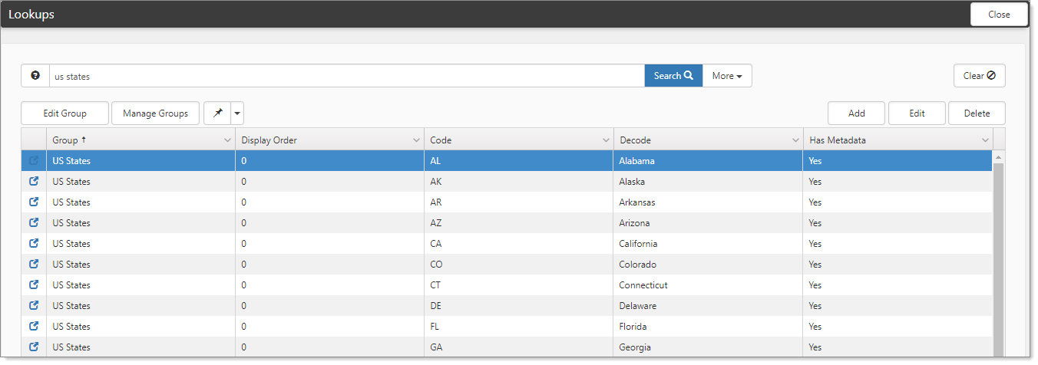This screenshot has width=1038, height=365.
Task: Open the Connecticut row link icon
Action: 34,285
